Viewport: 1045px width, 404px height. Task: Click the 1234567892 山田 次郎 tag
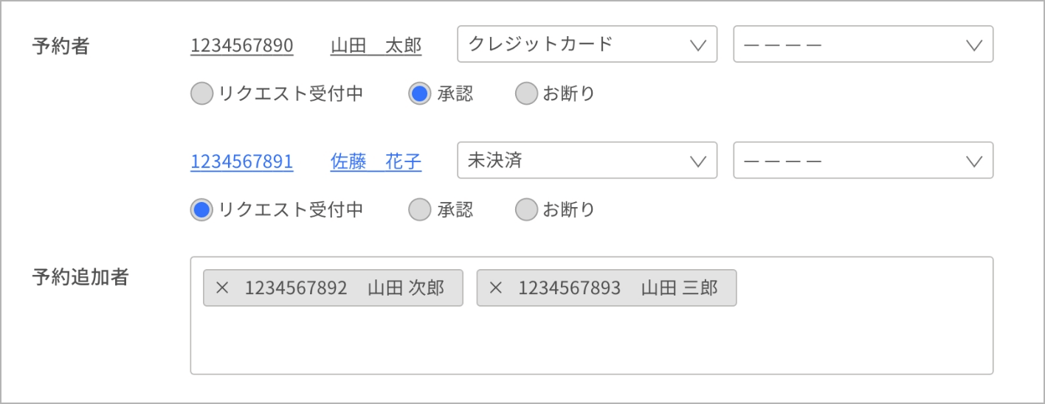click(344, 288)
